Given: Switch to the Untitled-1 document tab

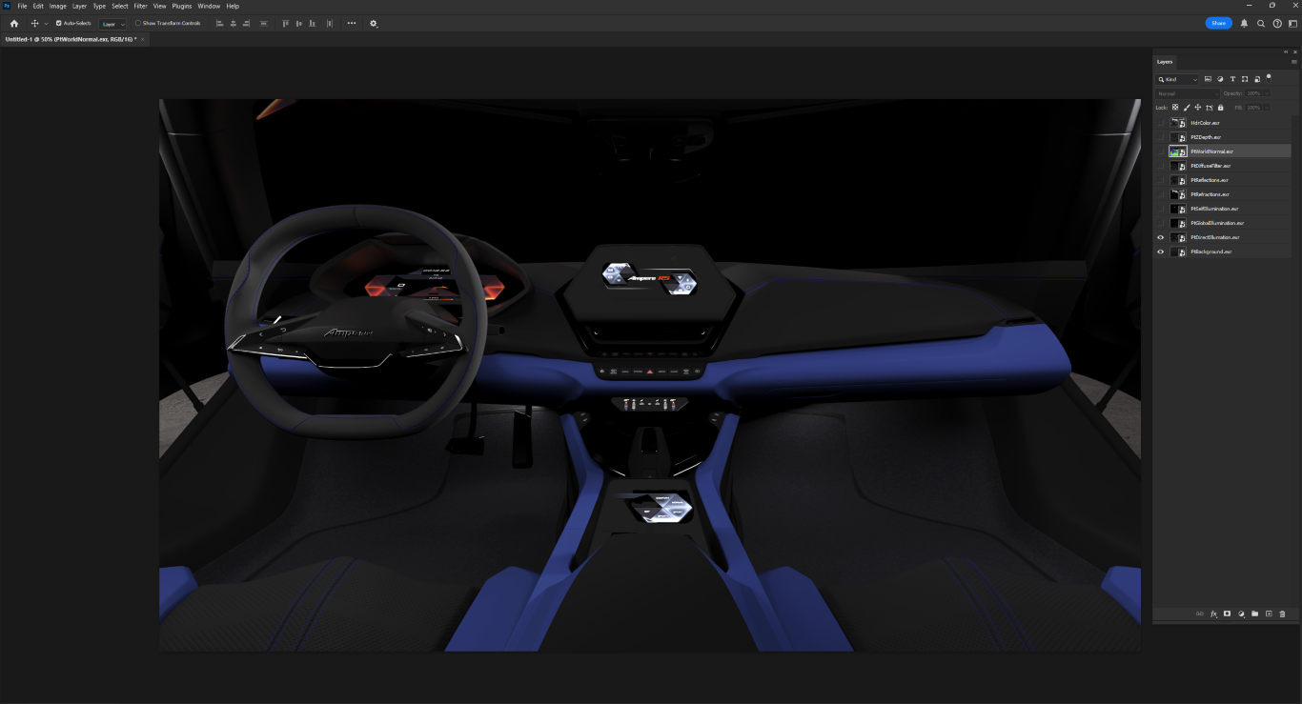Looking at the screenshot, I should 70,39.
